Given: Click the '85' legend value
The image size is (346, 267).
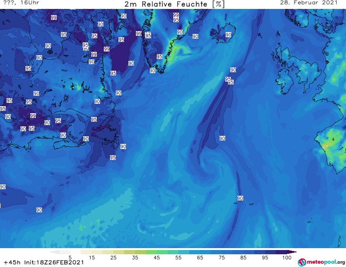Looking at the screenshot, I should click(244, 258).
